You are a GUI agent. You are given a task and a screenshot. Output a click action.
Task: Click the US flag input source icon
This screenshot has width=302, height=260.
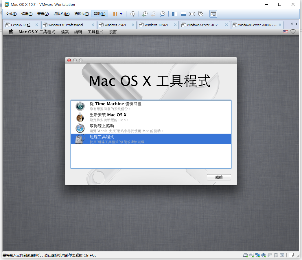286,32
